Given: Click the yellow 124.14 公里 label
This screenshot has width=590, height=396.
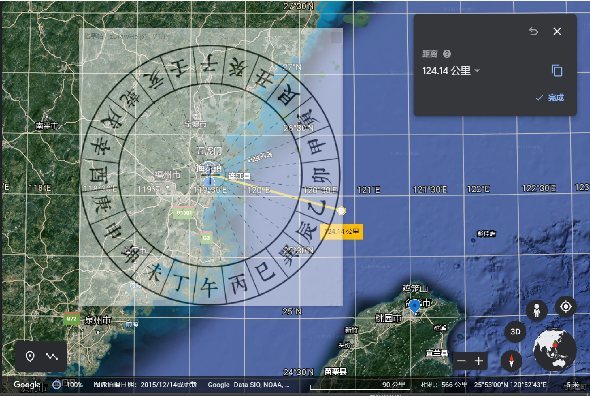Looking at the screenshot, I should (341, 232).
